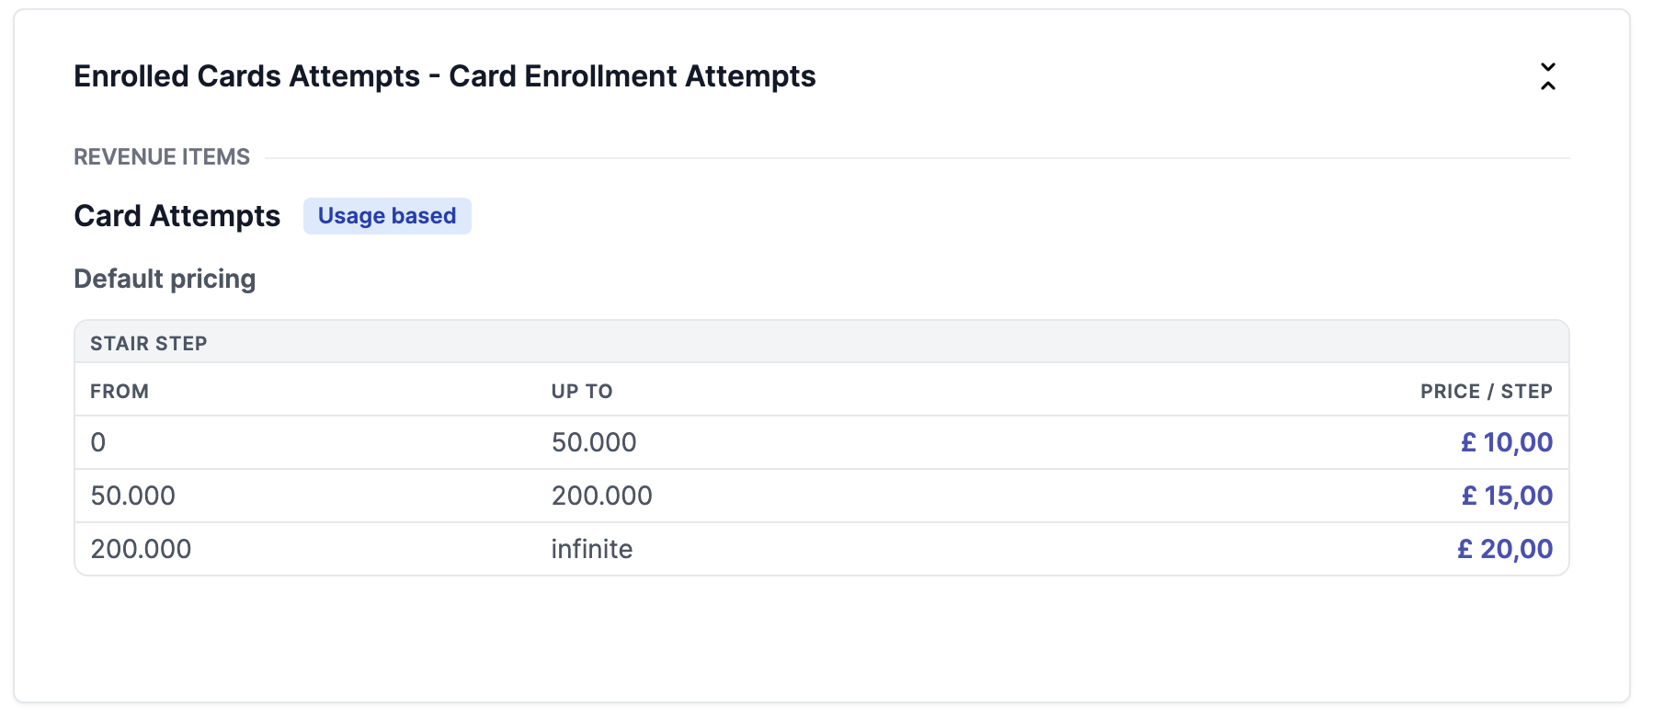Click the infinite upper limit cell
This screenshot has height=719, width=1653.
pos(592,549)
